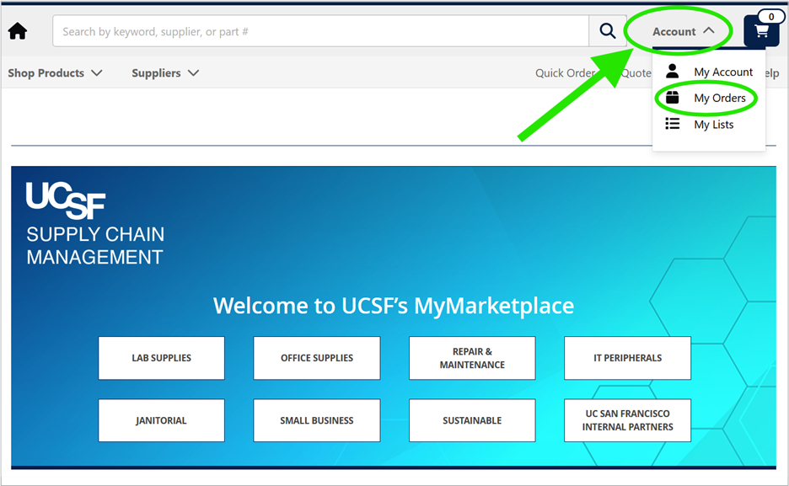Open the Repair & Maintenance category
Viewport: 789px width, 486px height.
click(472, 358)
